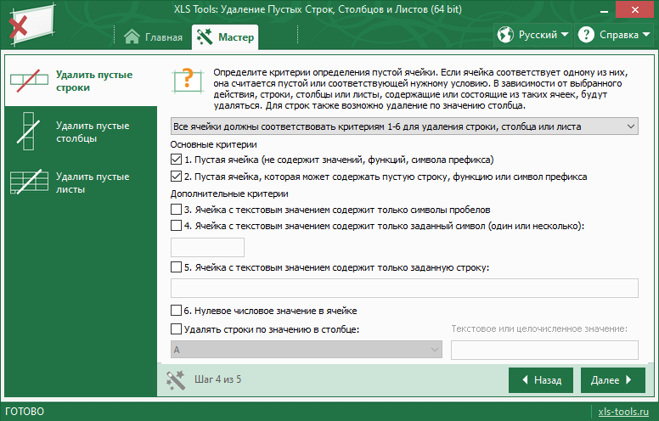Toggle criterion 2 empty string checkbox
659x421 pixels.
point(176,177)
